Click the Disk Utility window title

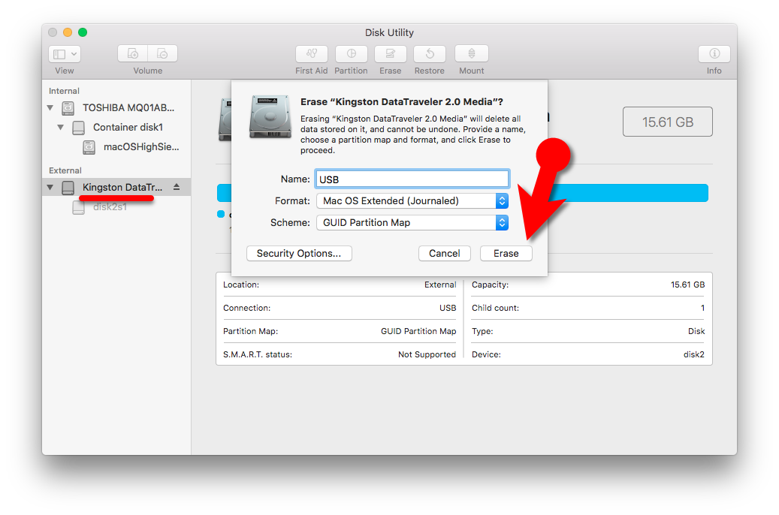pyautogui.click(x=389, y=33)
